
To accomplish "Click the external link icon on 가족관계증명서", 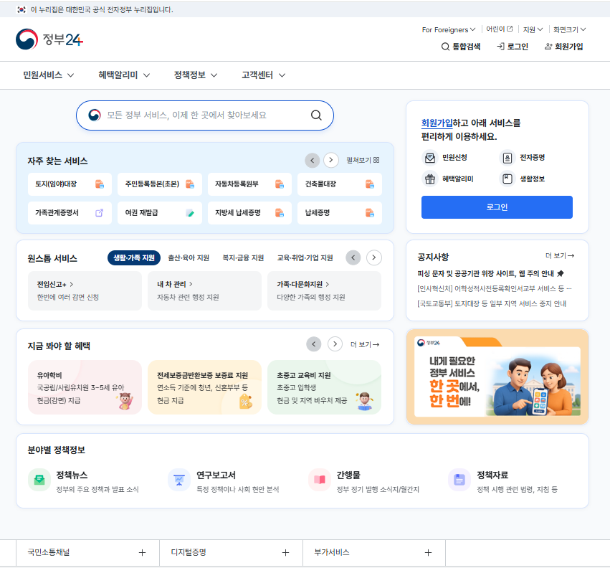I will [99, 213].
